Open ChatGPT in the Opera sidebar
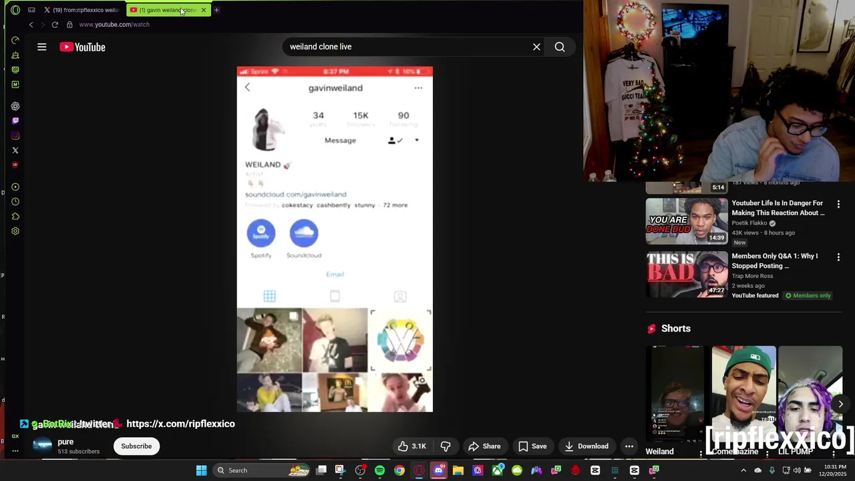The height and width of the screenshot is (481, 855). pyautogui.click(x=15, y=106)
